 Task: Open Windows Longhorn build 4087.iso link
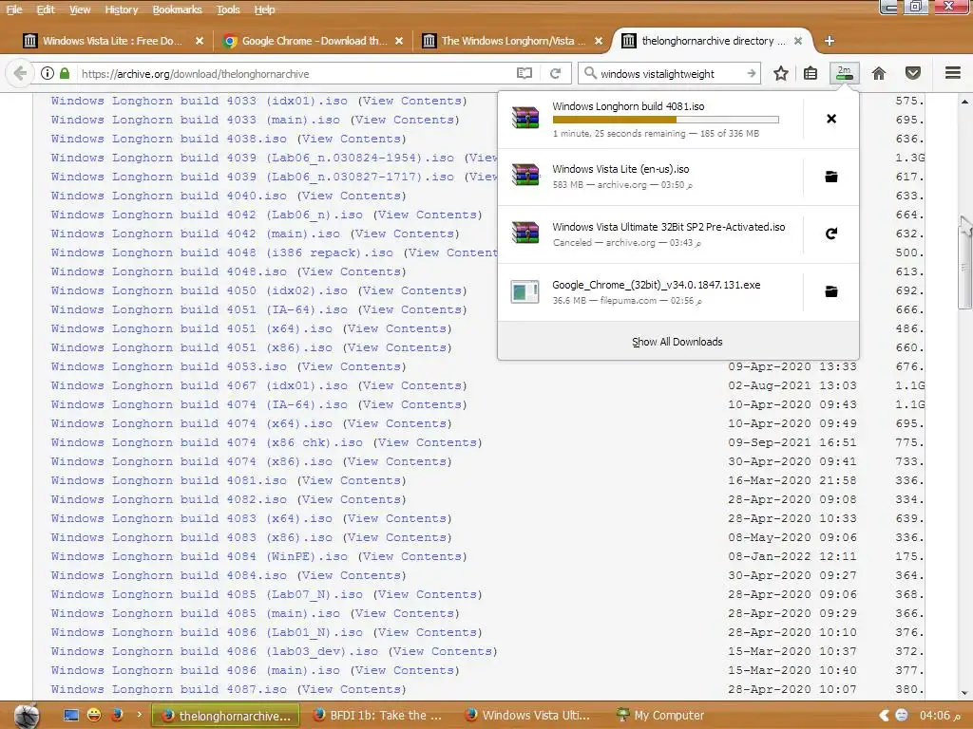(x=169, y=689)
